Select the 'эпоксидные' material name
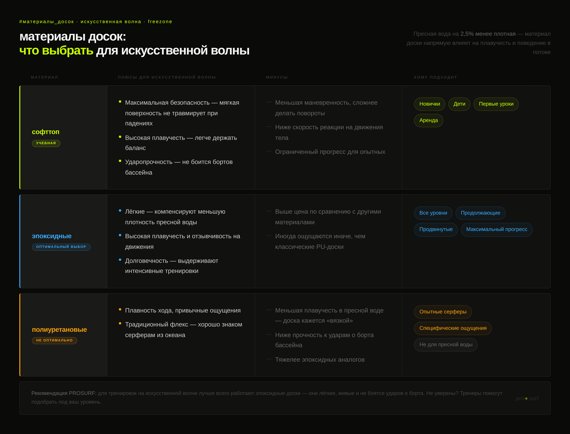The image size is (570, 434). [52, 236]
